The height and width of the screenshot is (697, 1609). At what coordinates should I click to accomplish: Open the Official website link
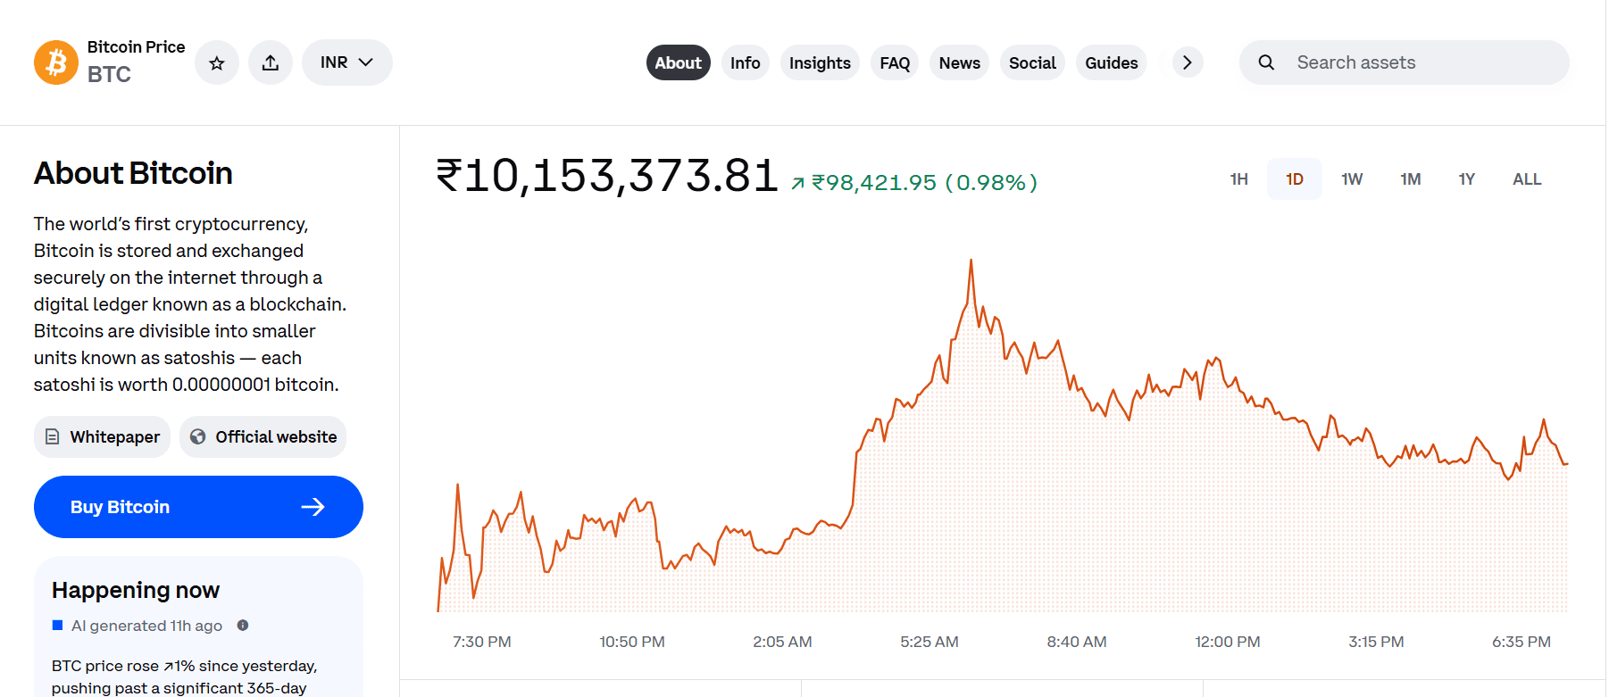(x=263, y=437)
